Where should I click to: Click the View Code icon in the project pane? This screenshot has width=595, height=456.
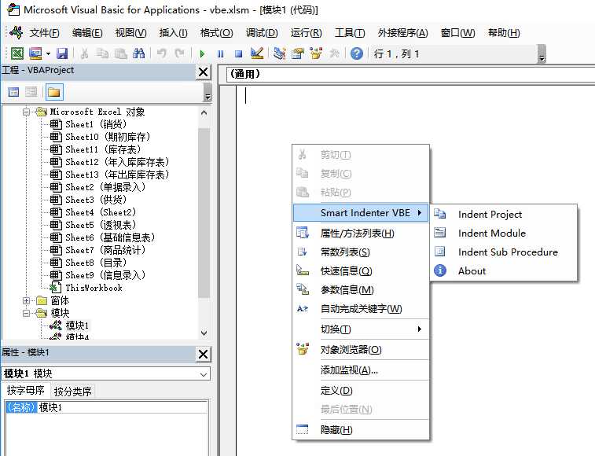click(13, 92)
